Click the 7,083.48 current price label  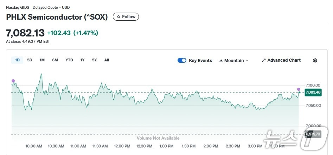click(x=313, y=92)
